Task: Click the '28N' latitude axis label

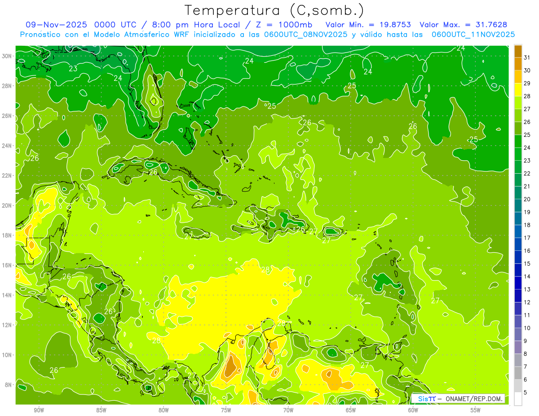Action: [7, 86]
